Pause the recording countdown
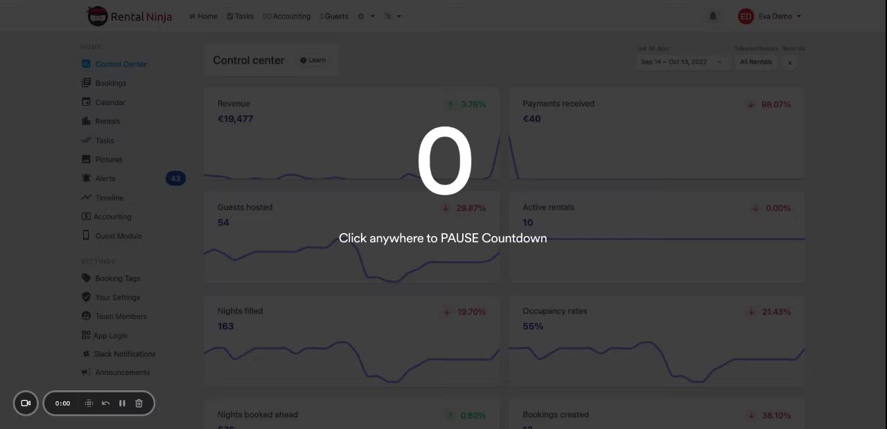 tap(122, 403)
